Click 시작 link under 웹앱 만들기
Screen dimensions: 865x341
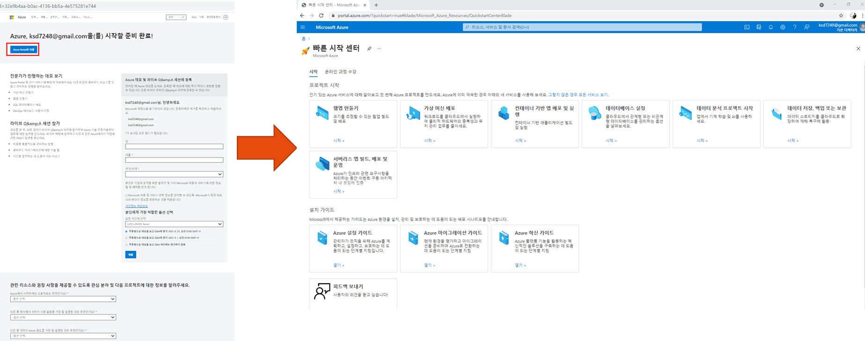338,141
